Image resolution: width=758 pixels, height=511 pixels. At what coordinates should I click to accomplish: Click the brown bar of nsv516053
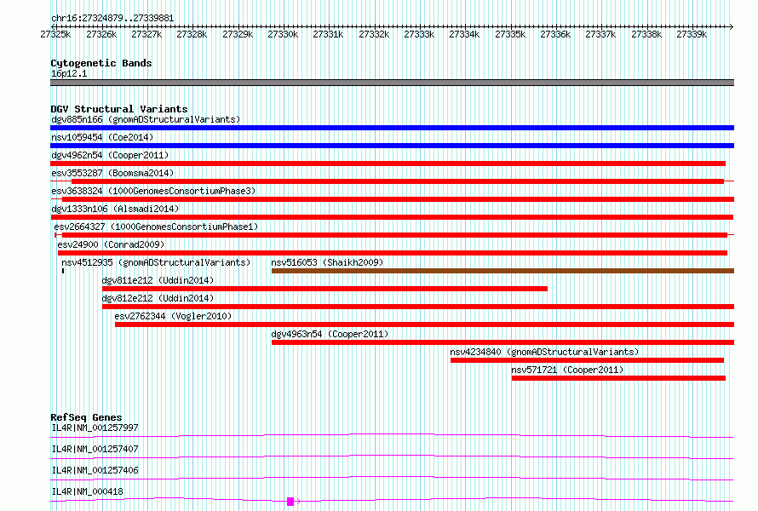coord(502,271)
